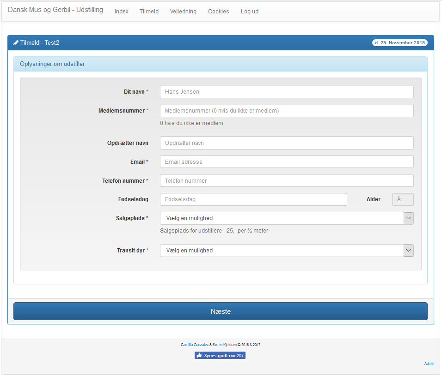Go to the Tilmeld navigation link
The image size is (442, 377).
tap(149, 12)
